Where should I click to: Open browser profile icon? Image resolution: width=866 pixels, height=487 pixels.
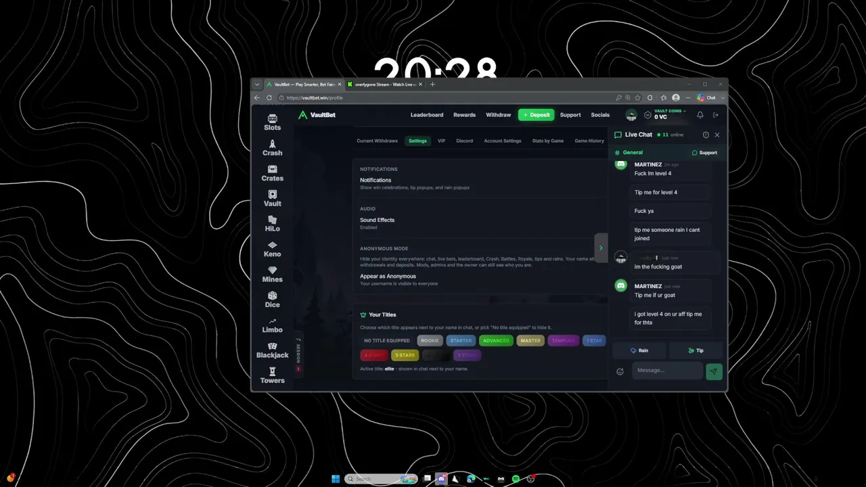click(x=676, y=97)
